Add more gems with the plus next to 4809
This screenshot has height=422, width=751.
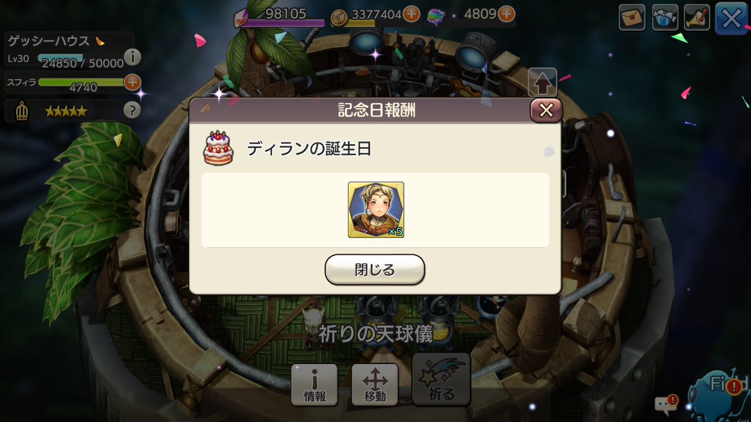click(x=506, y=14)
